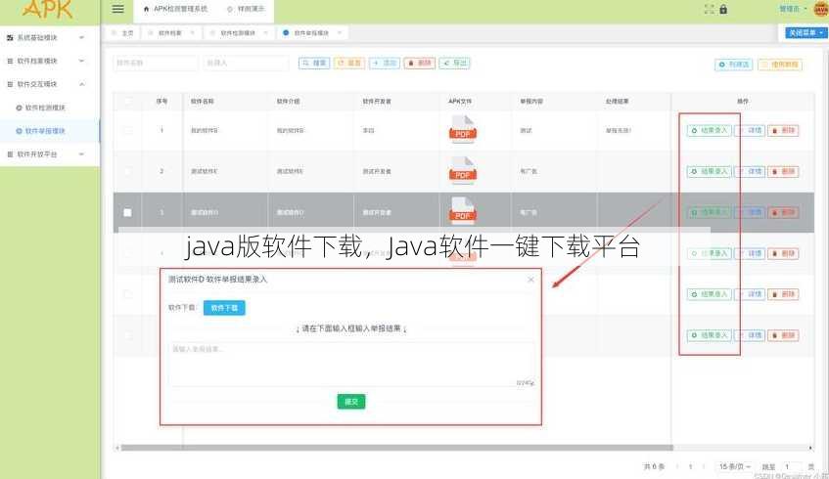Screen dimensions: 829x479
Task: Go to page 1 in pagination
Action: [x=690, y=467]
